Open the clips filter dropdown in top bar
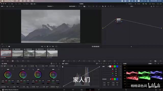 pos(34,4)
